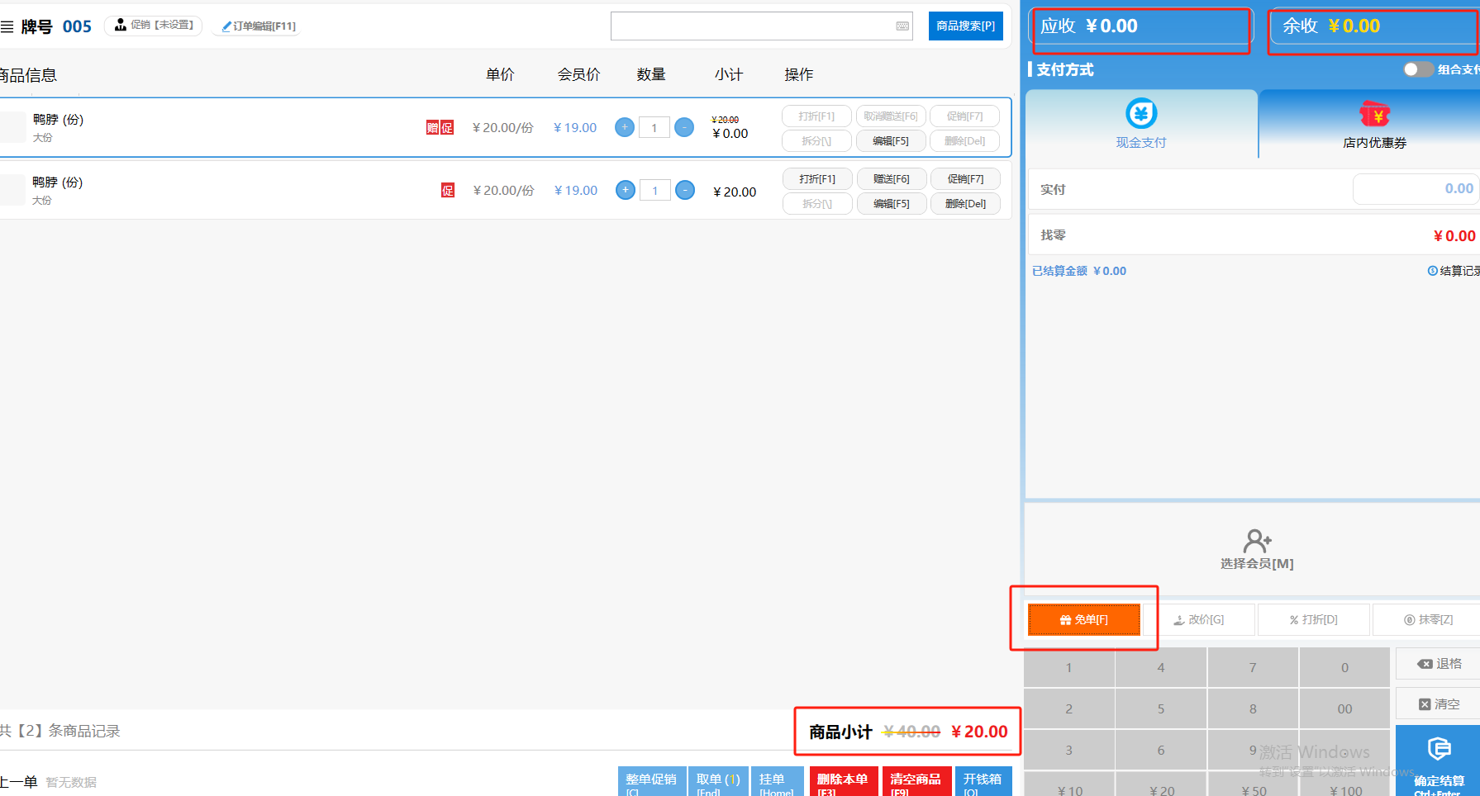The image size is (1480, 796).
Task: Select 现金支付 cash payment icon
Action: [x=1141, y=114]
